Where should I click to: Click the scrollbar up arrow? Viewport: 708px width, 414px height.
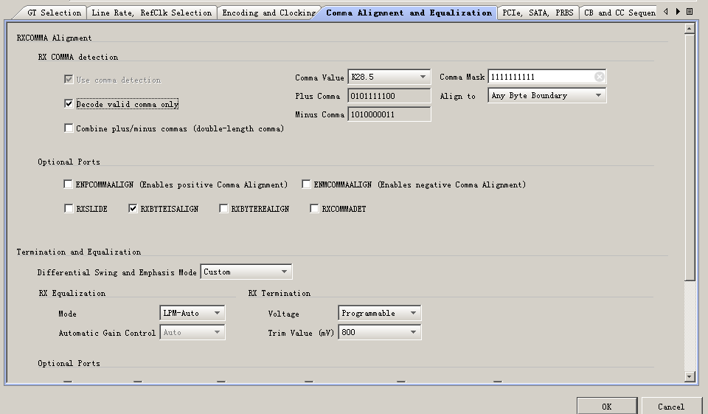tap(690, 30)
